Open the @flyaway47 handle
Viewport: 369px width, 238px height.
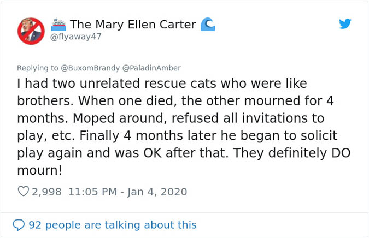pos(75,37)
